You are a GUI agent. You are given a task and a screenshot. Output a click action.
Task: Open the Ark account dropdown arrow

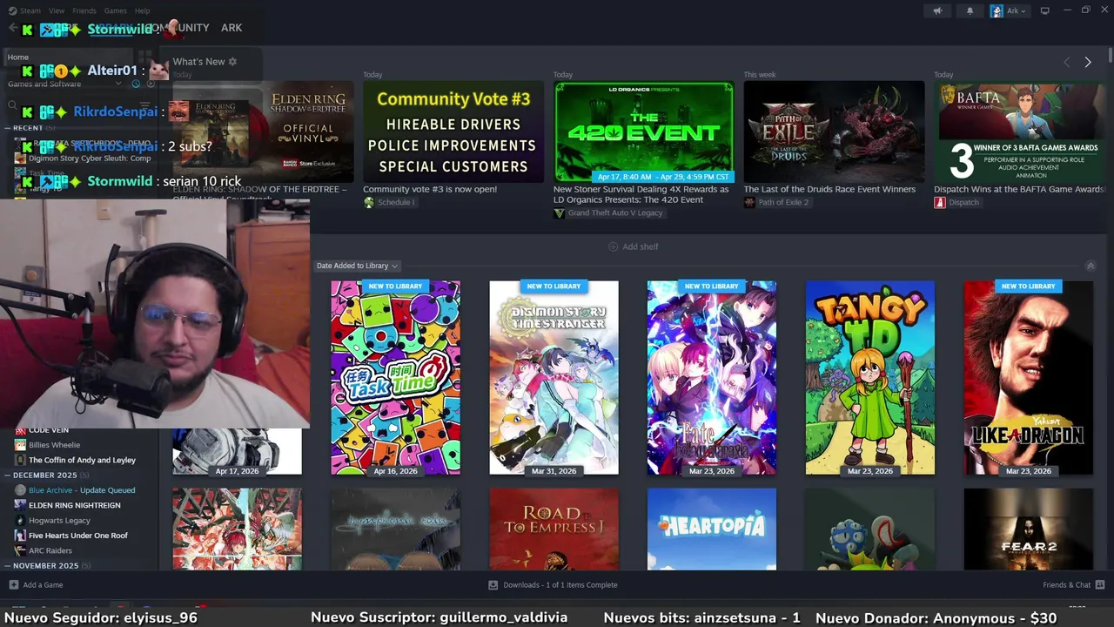click(1023, 11)
